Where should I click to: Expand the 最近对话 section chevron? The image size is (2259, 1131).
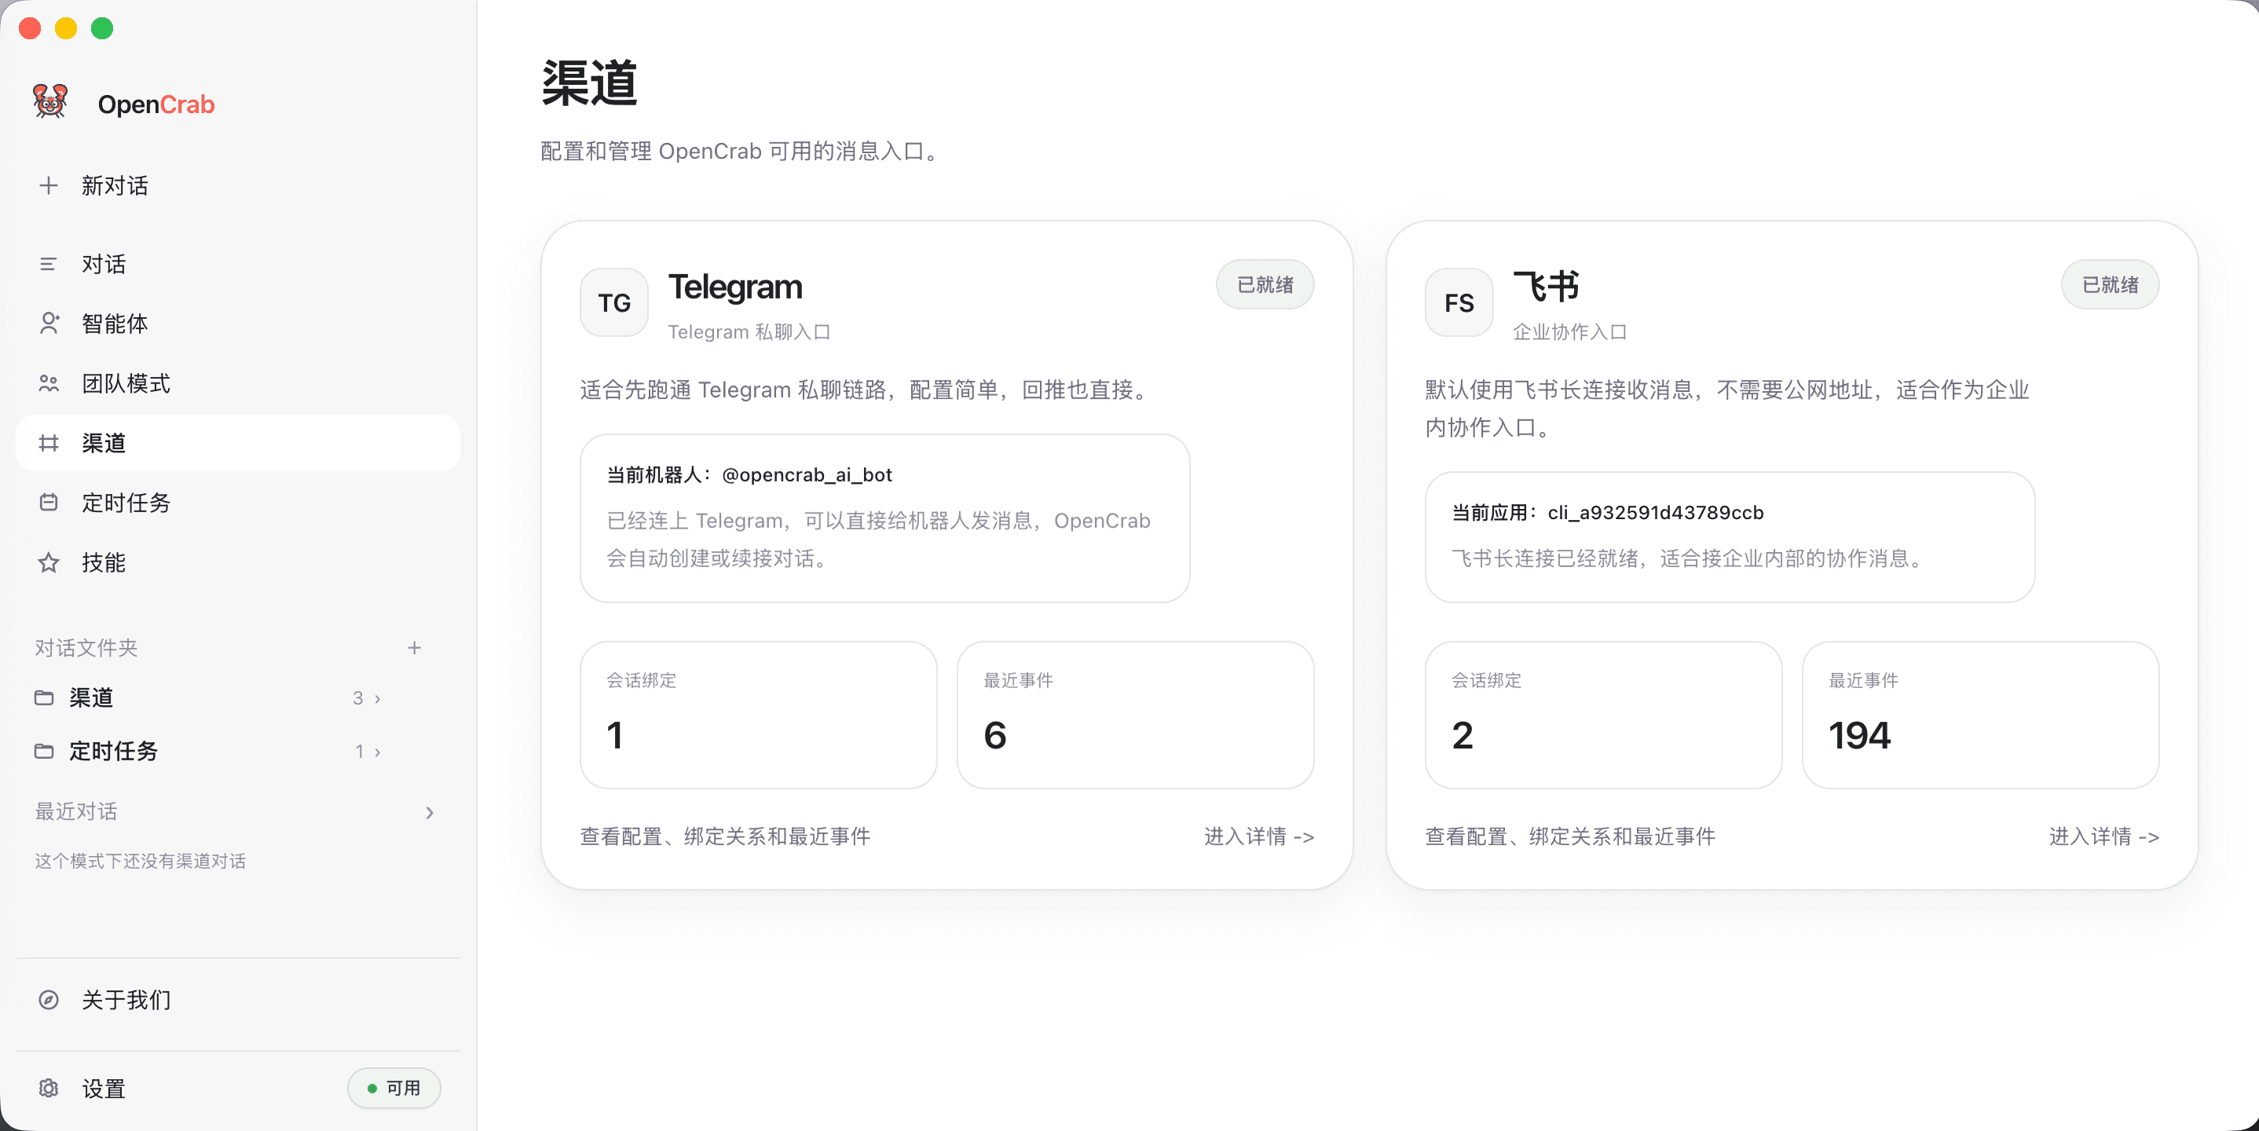[x=429, y=812]
